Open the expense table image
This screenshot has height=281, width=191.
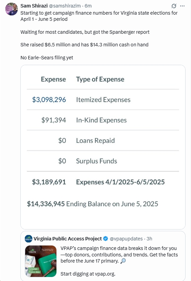coord(103,147)
